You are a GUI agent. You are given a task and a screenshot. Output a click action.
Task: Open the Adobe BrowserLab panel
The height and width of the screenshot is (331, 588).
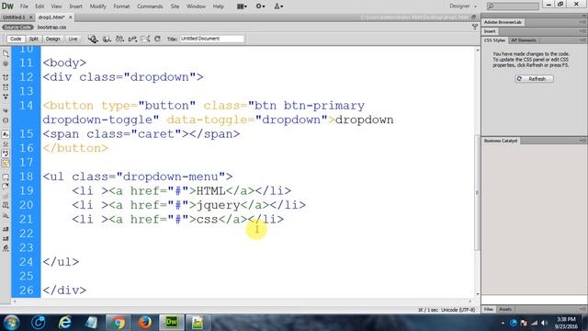click(503, 22)
